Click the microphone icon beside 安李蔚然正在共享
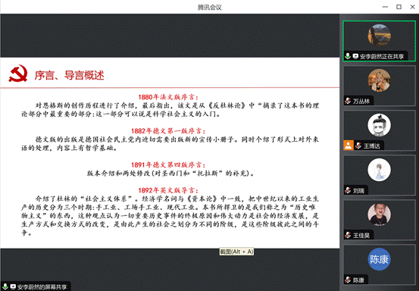The height and width of the screenshot is (291, 419). click(347, 56)
